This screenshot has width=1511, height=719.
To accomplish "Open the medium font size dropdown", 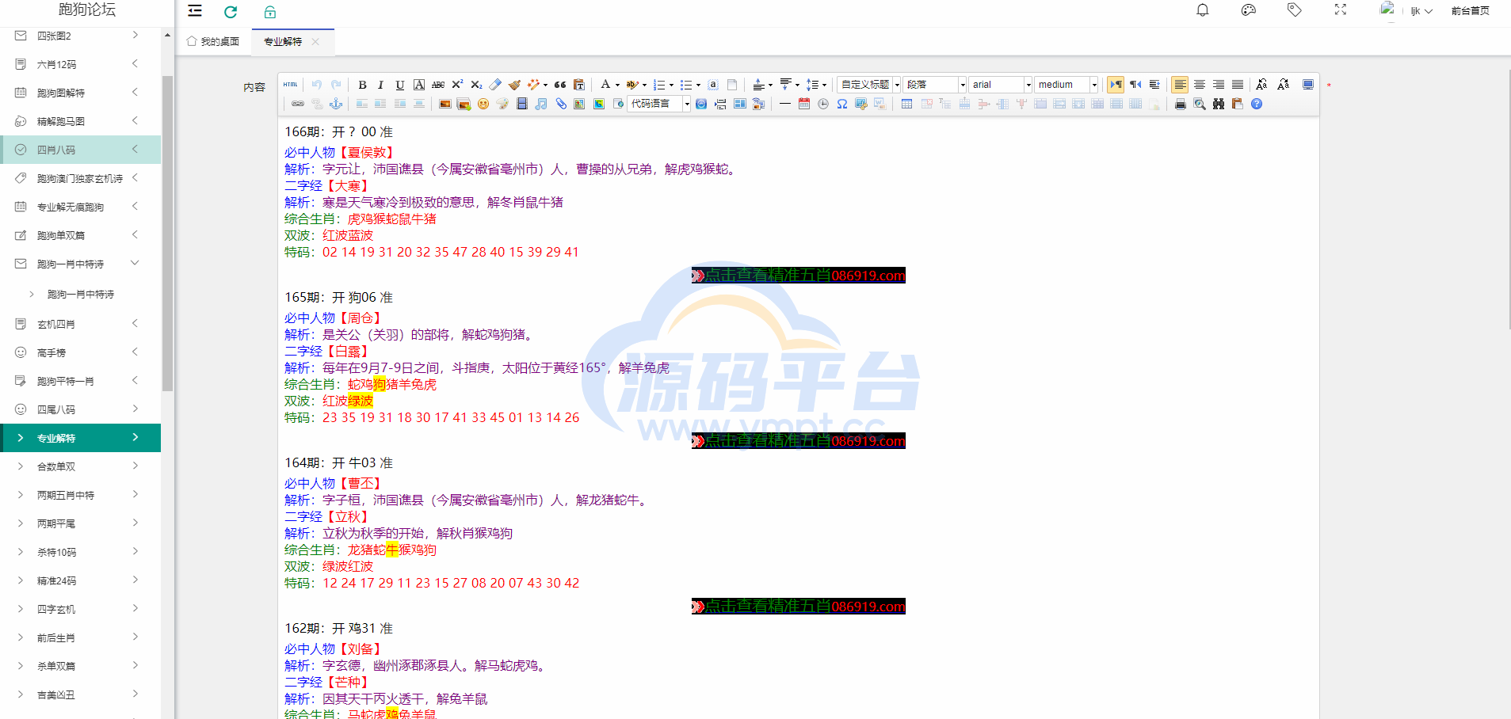I will point(1066,85).
